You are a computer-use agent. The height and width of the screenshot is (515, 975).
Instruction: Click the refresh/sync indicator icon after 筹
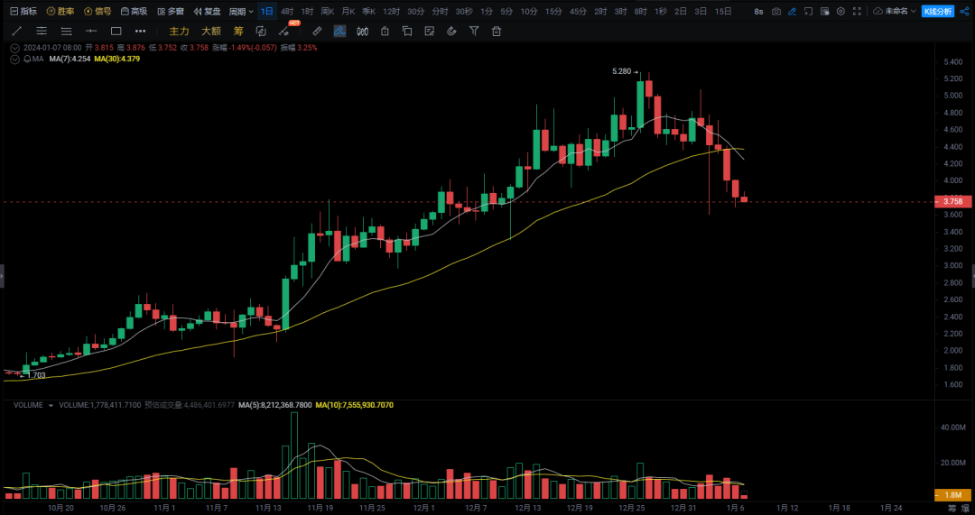[x=261, y=31]
